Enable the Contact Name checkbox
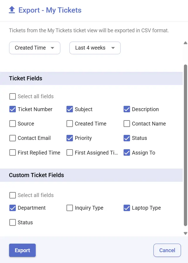Viewport: 188px width, 263px height. (127, 123)
